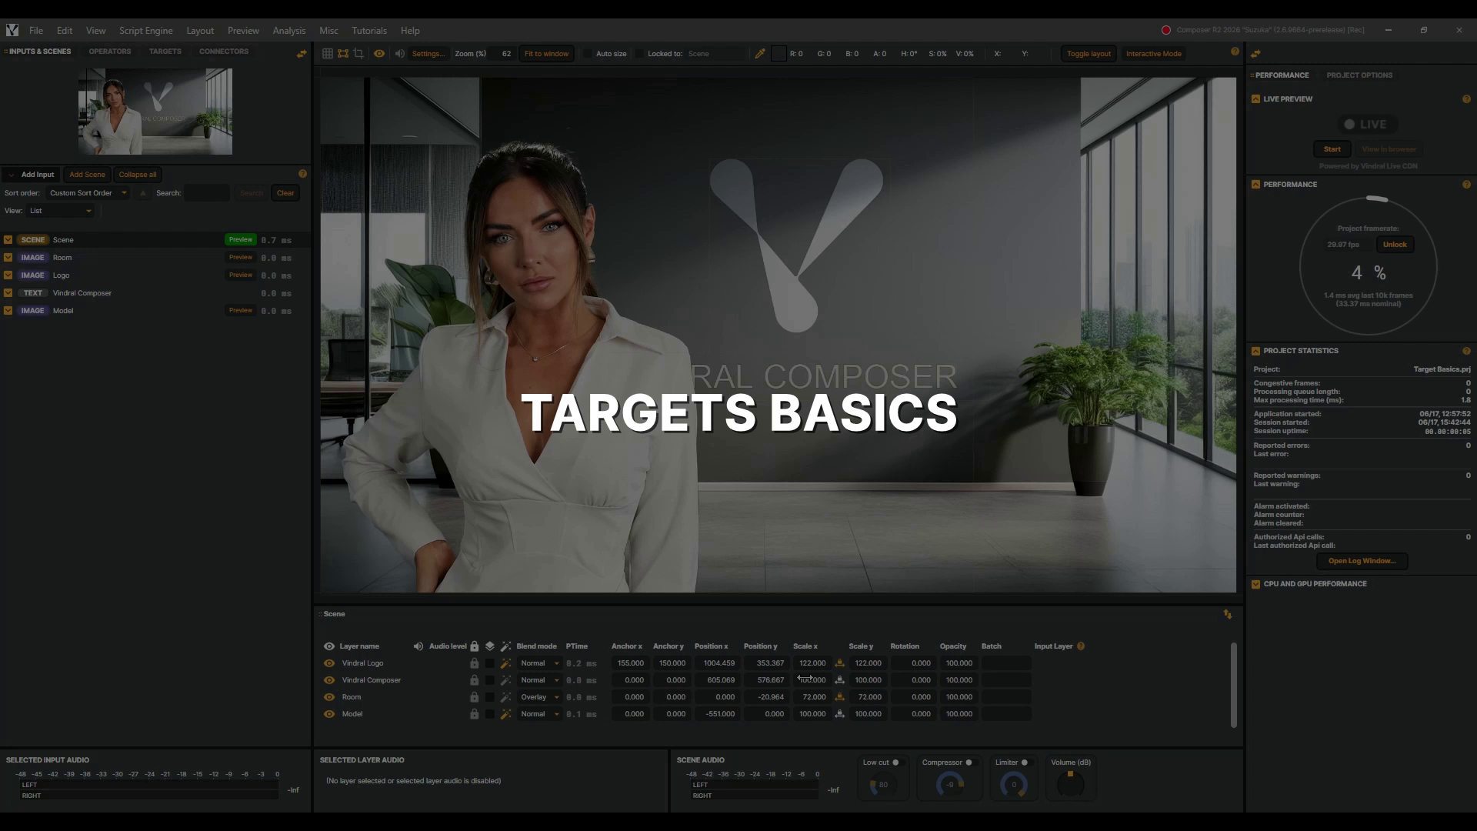Toggle scale link for Model layer
This screenshot has height=831, width=1477.
839,714
